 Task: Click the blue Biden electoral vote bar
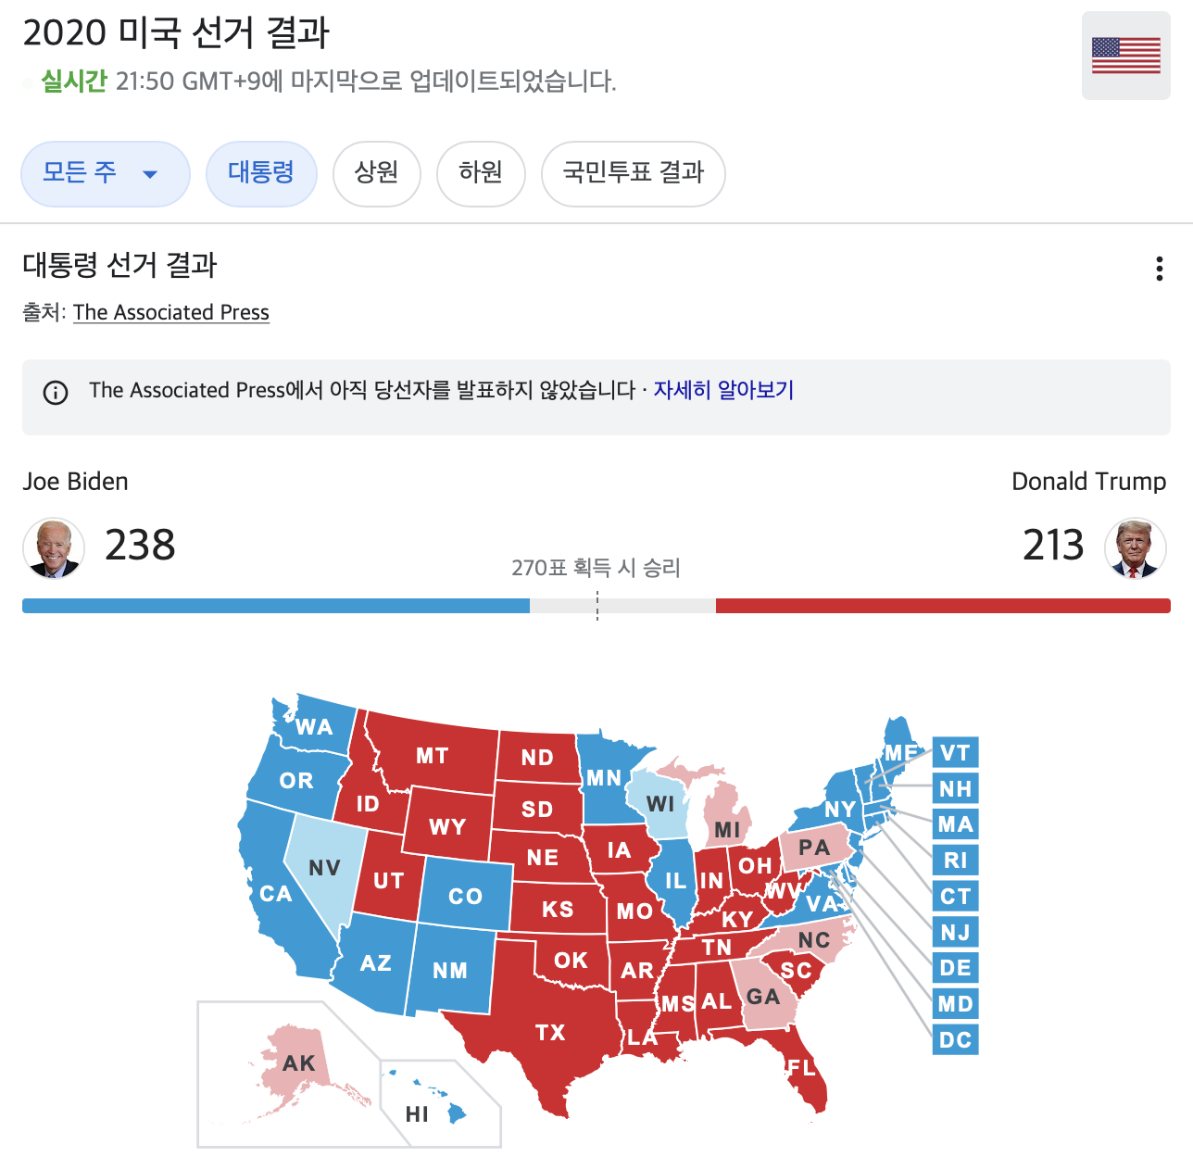point(275,606)
